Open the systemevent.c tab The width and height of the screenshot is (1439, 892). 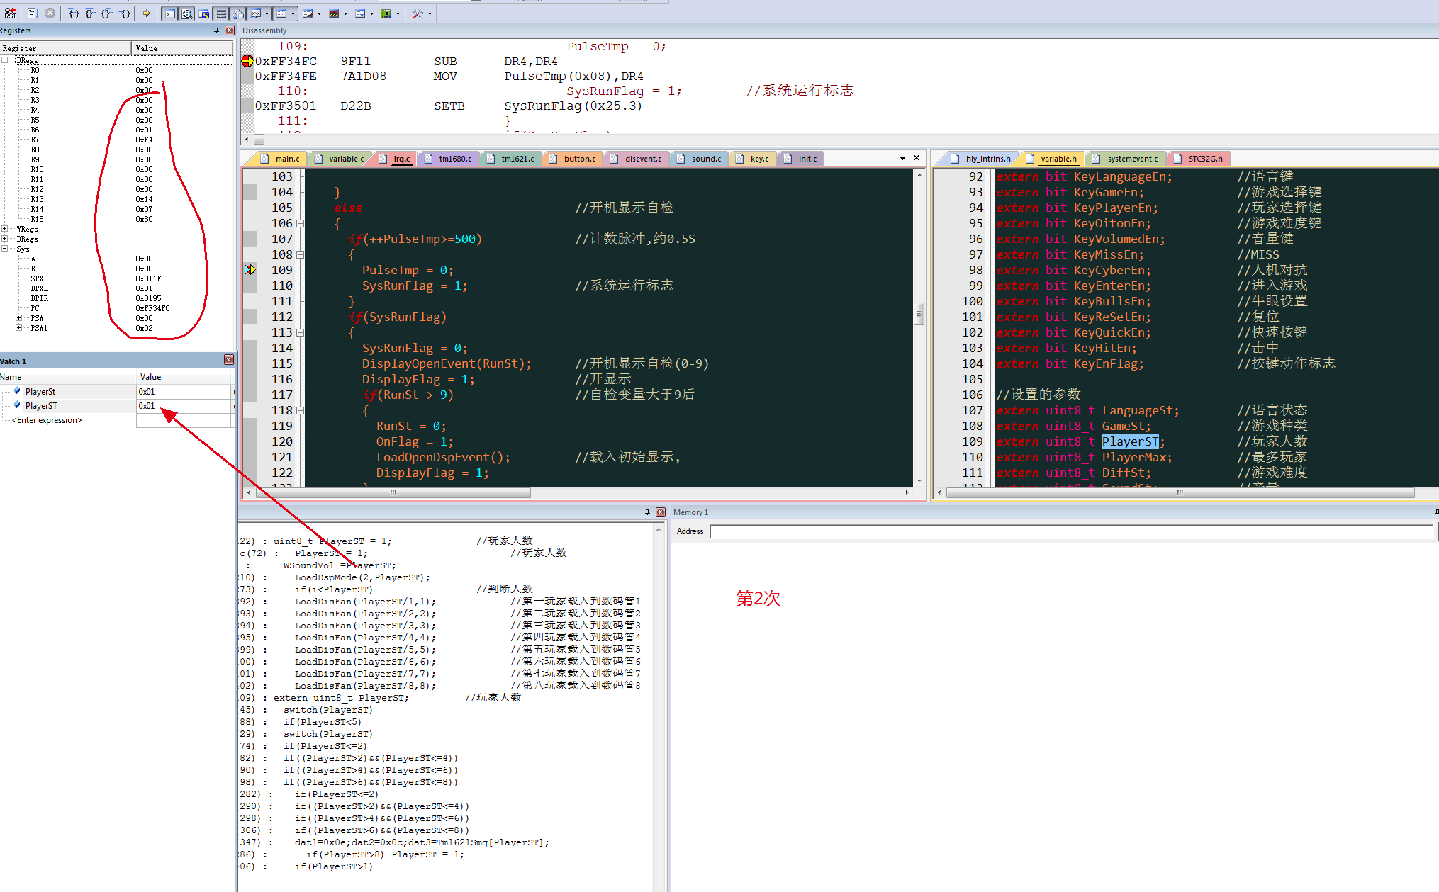pos(1126,159)
